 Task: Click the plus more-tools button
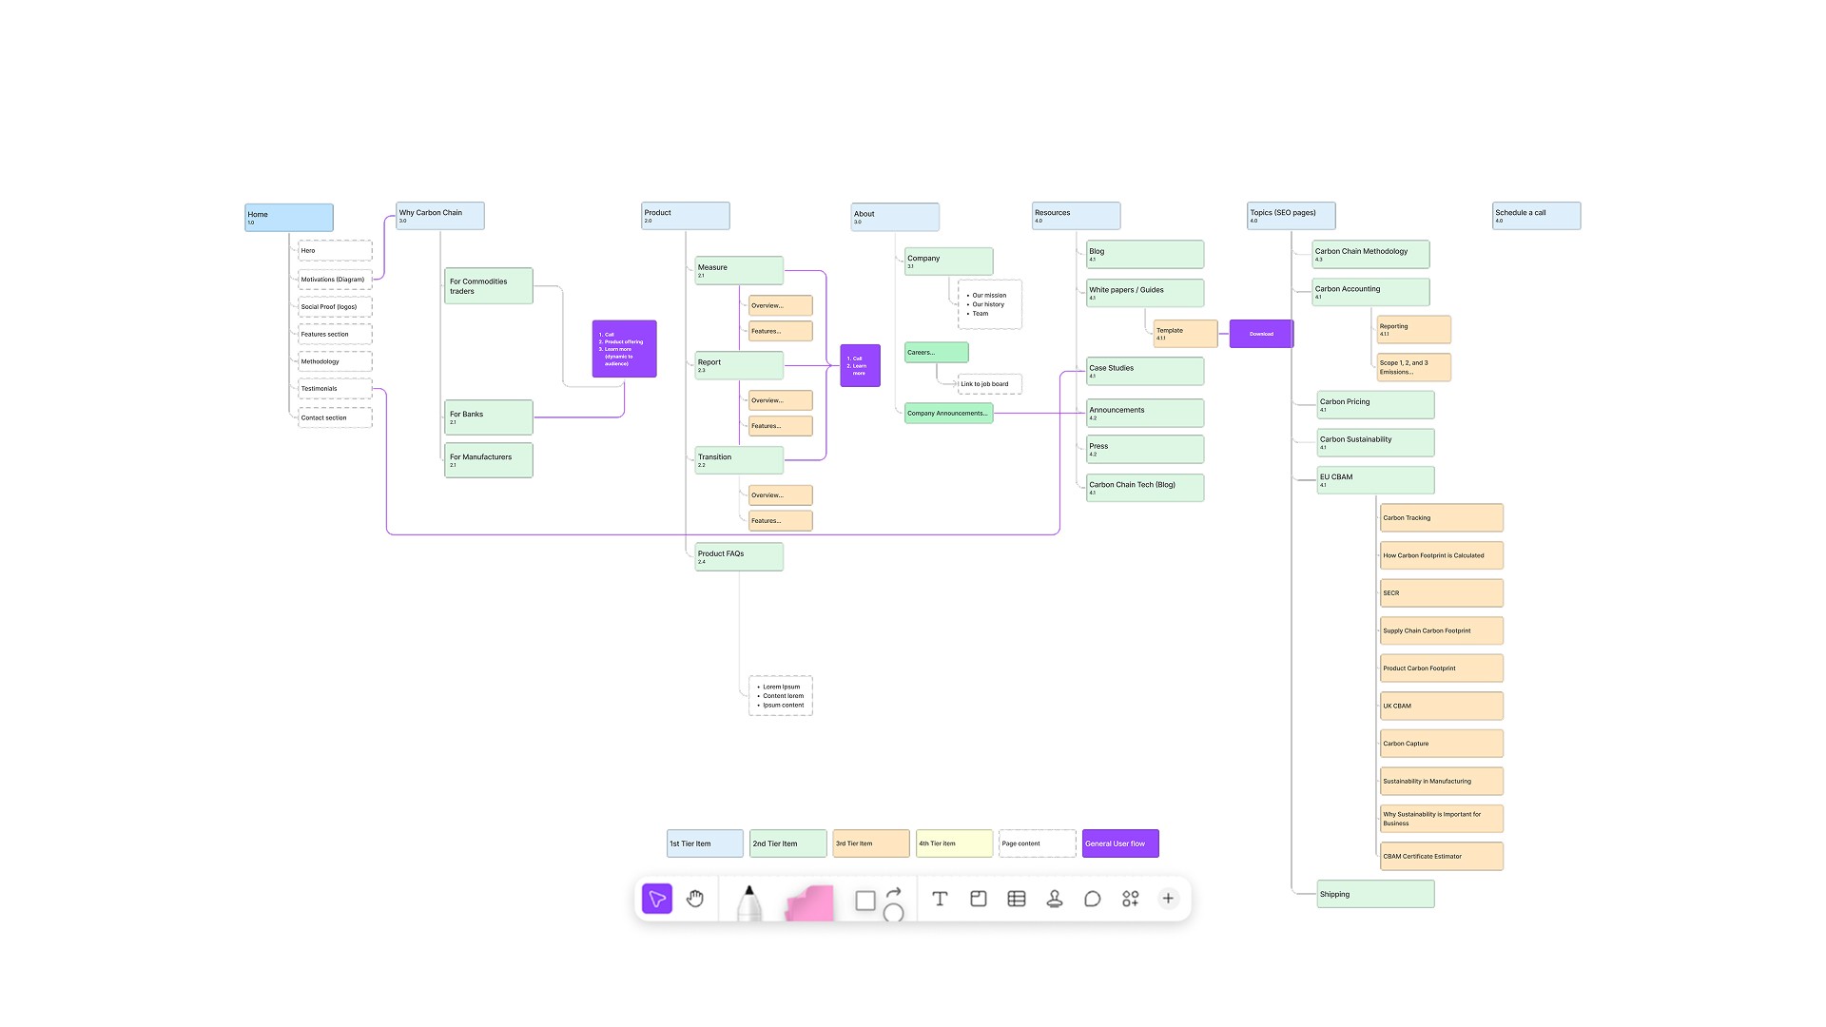click(1168, 899)
